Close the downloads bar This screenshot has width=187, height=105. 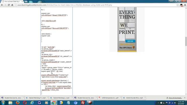(185, 98)
